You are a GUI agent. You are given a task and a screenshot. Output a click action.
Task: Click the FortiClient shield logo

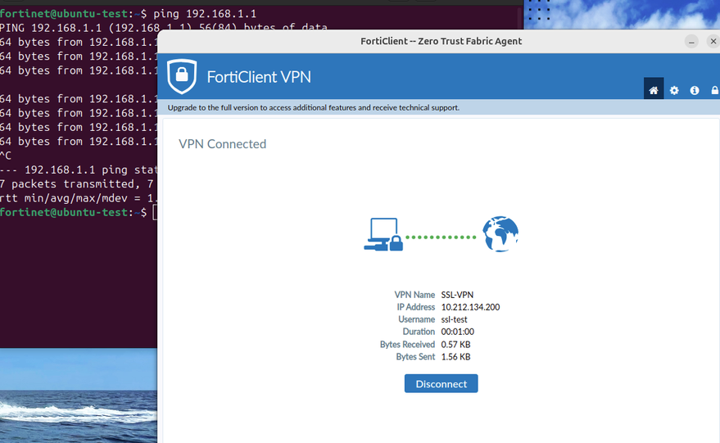pyautogui.click(x=182, y=76)
